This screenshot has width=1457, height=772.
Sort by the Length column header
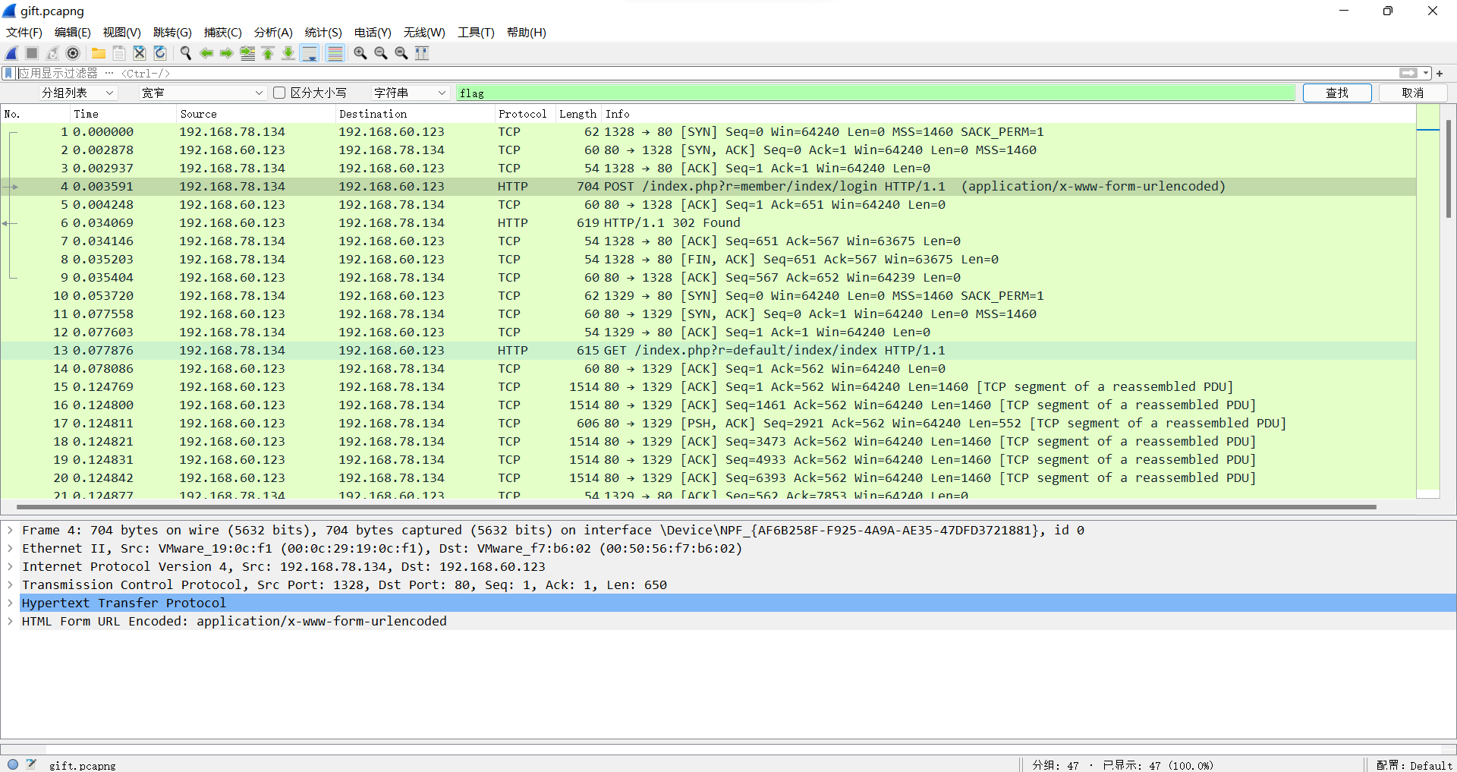577,114
